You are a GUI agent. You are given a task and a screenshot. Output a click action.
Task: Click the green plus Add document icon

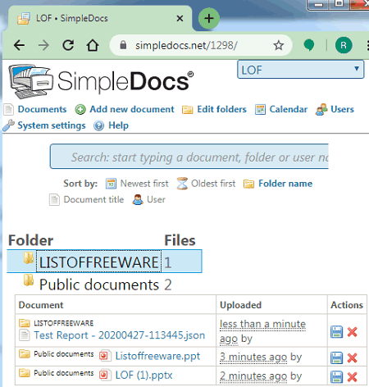coord(80,110)
